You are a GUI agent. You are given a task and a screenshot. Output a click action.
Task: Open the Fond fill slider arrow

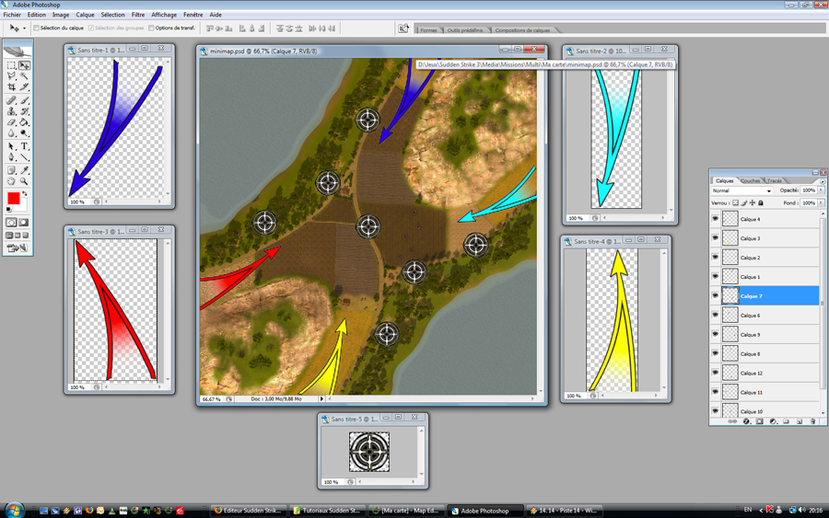[x=821, y=202]
